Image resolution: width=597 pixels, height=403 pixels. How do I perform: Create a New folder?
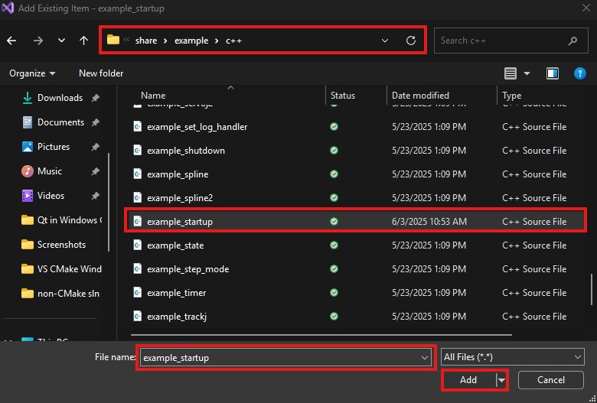[x=101, y=73]
